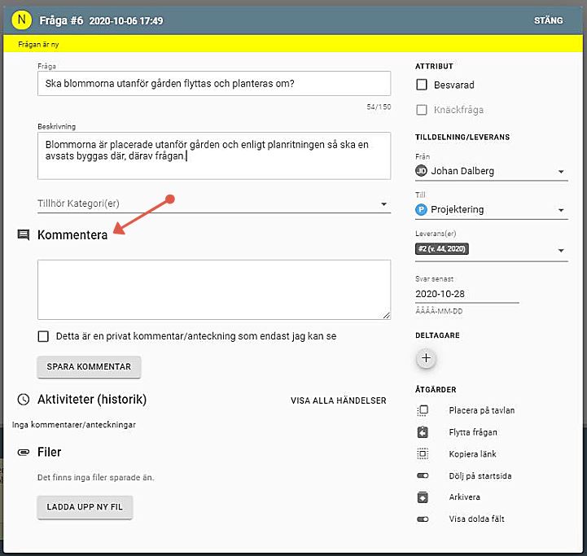Click the add participant plus icon
587x556 pixels.
[x=427, y=358]
